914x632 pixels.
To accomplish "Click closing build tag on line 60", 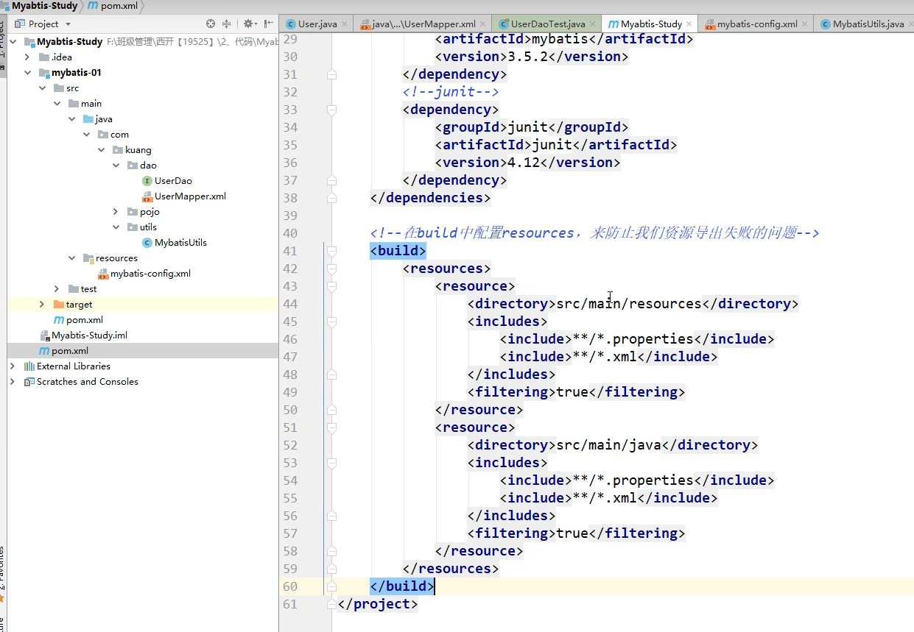I will [402, 586].
